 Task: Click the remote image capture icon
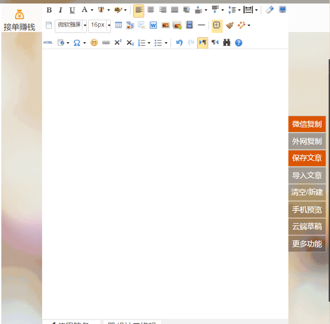coord(130,25)
